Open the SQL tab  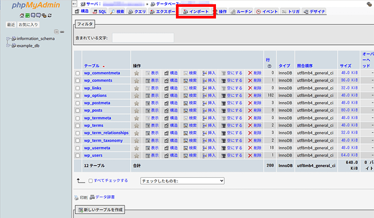[x=100, y=12]
